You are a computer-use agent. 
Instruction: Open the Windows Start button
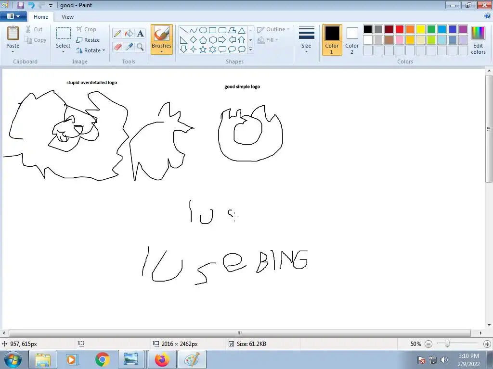13,359
